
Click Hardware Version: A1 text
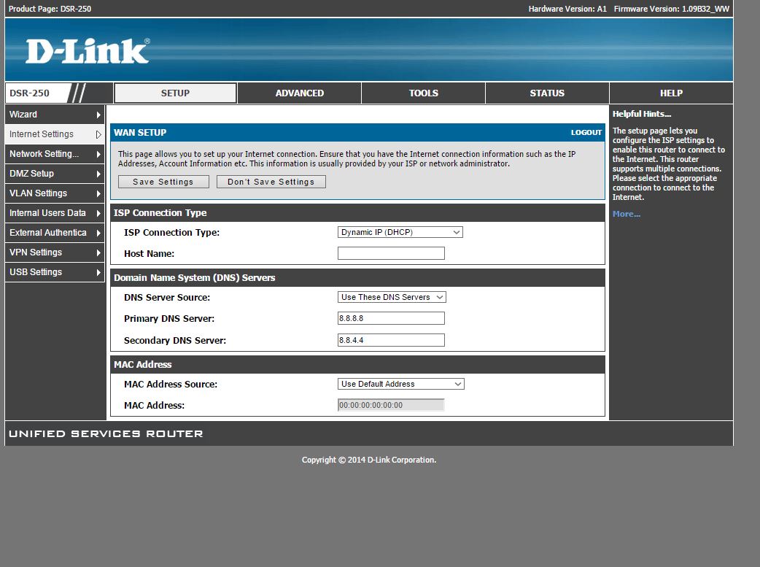(567, 9)
